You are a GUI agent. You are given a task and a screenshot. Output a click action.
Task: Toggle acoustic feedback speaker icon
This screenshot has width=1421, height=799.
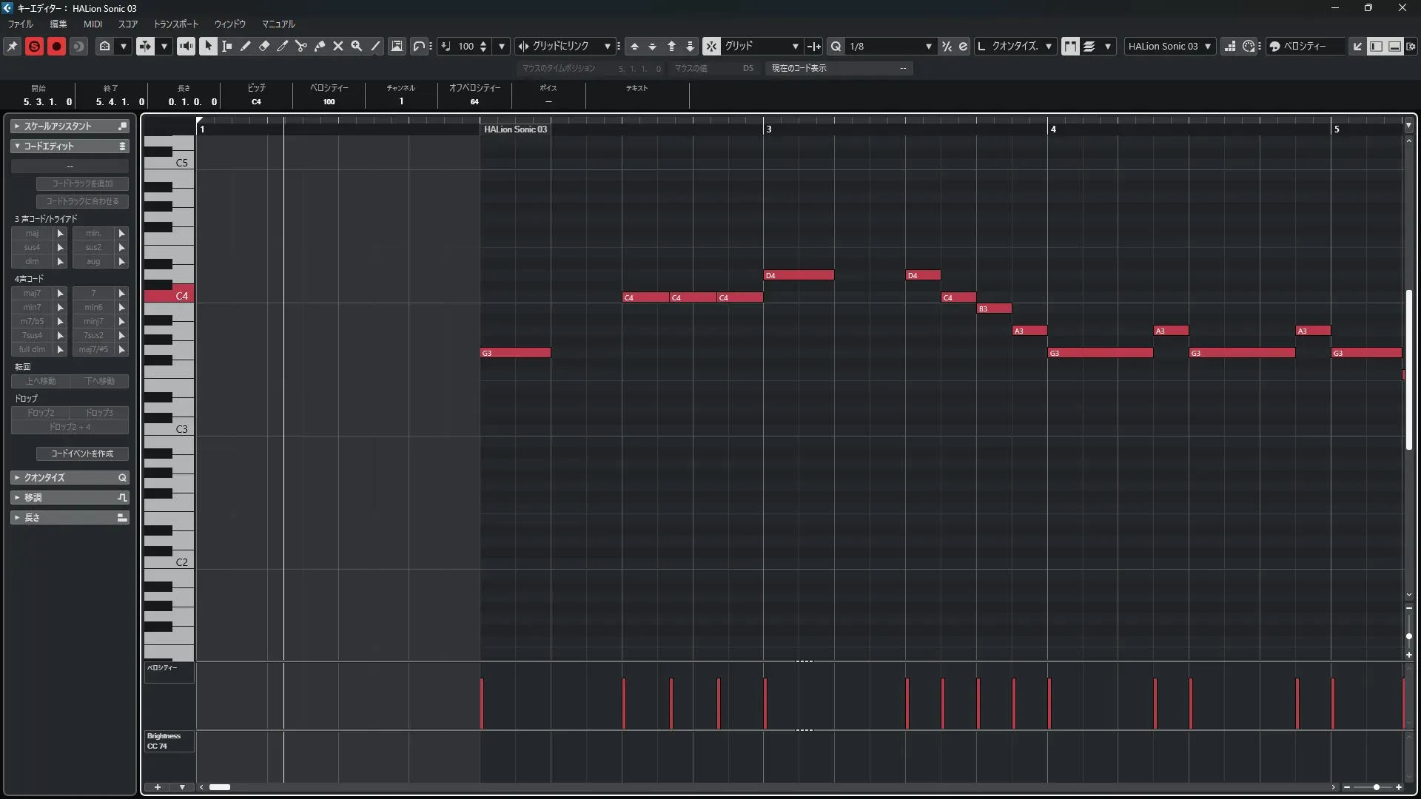click(x=186, y=46)
